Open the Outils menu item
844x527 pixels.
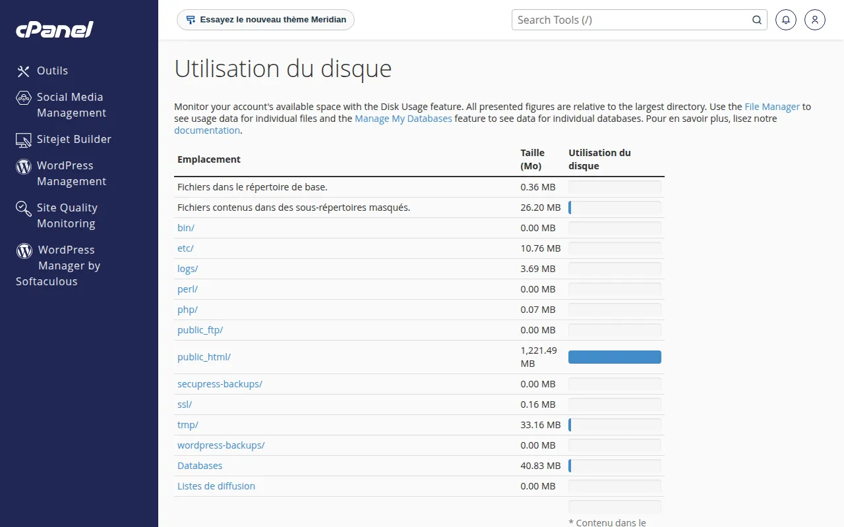52,70
